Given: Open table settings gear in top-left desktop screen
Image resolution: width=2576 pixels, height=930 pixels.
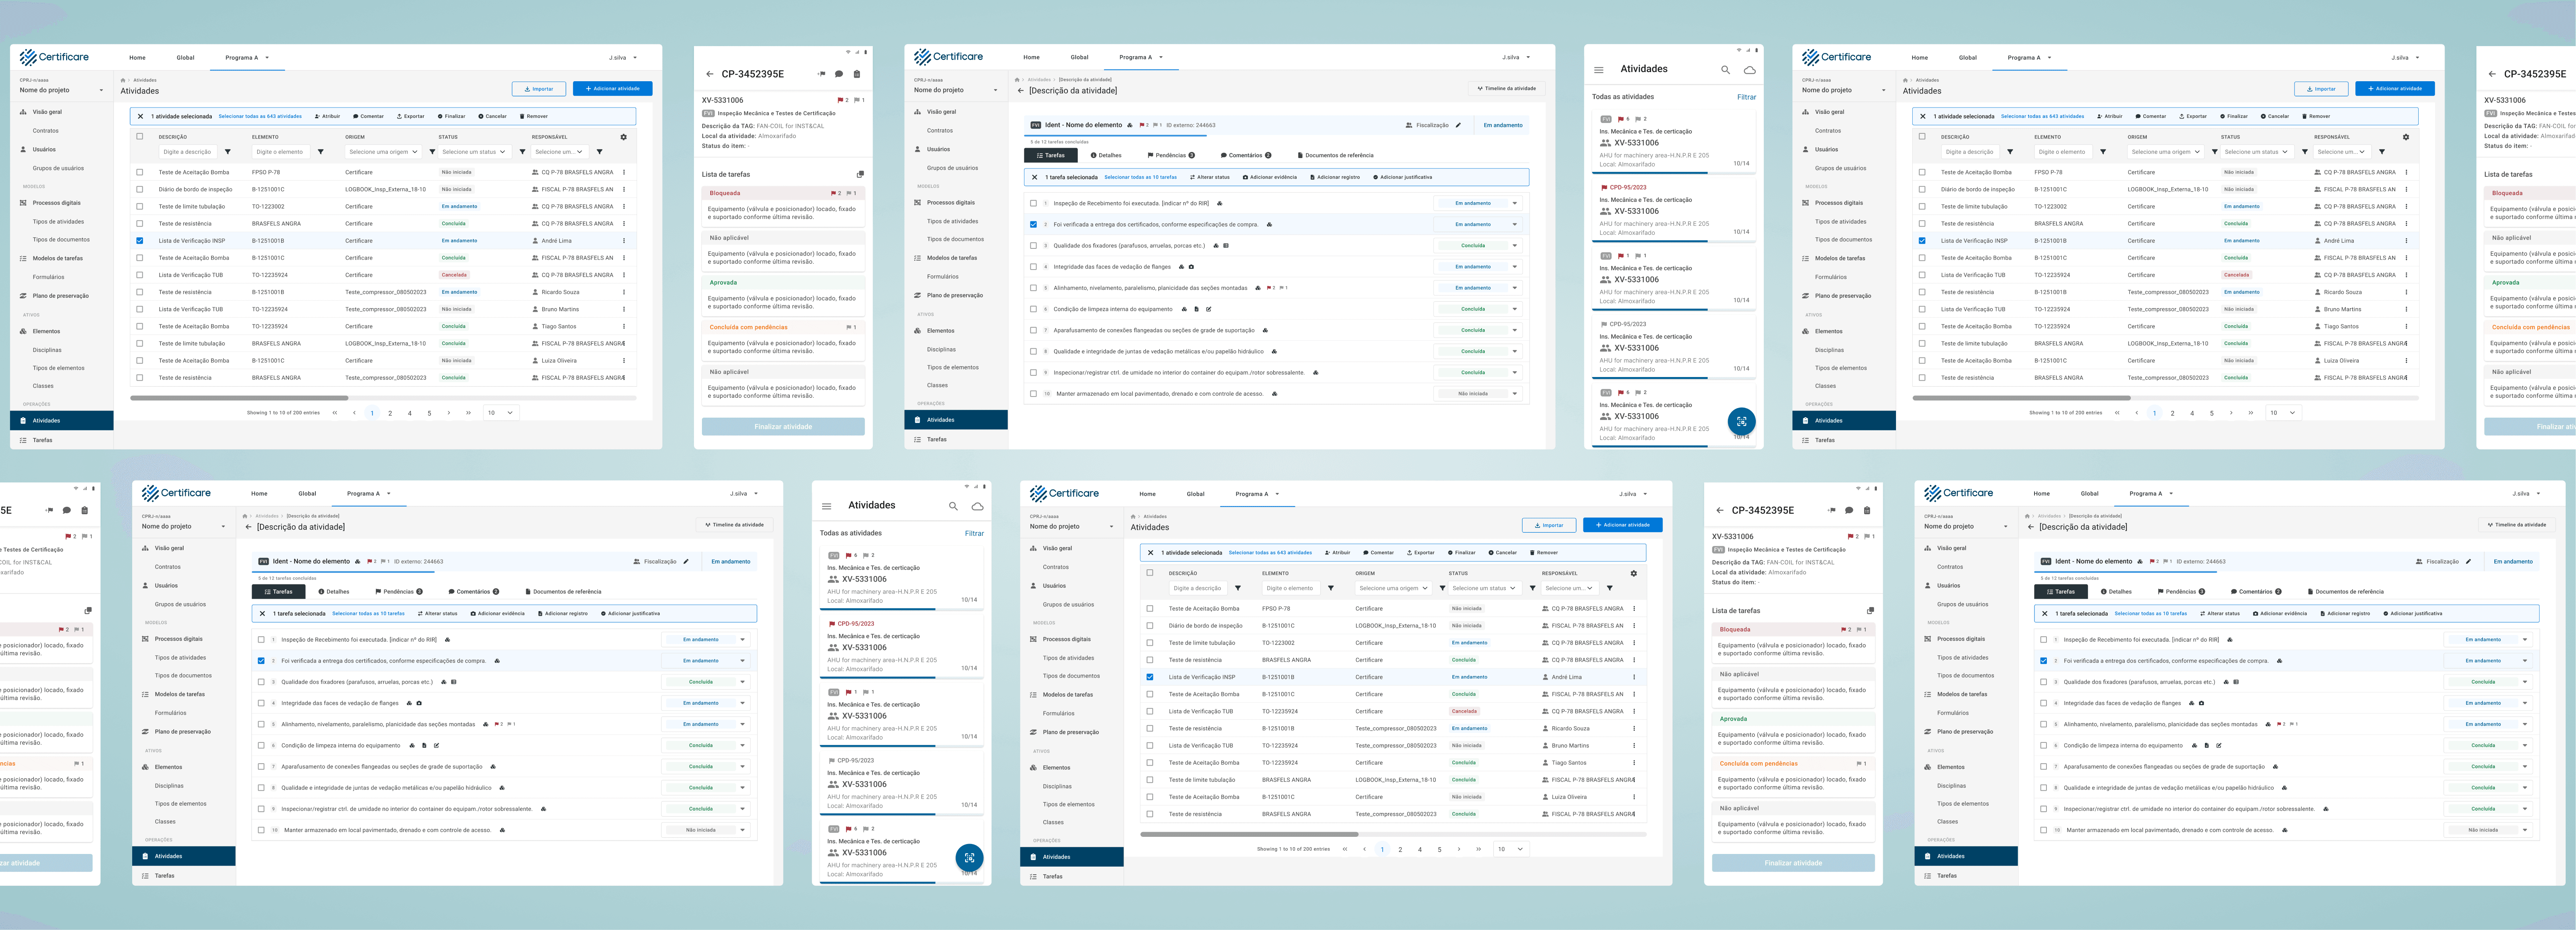Looking at the screenshot, I should tap(623, 137).
